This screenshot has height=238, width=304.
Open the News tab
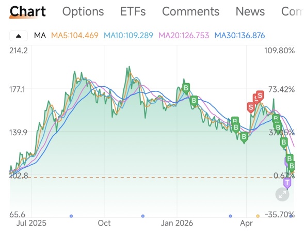[250, 11]
